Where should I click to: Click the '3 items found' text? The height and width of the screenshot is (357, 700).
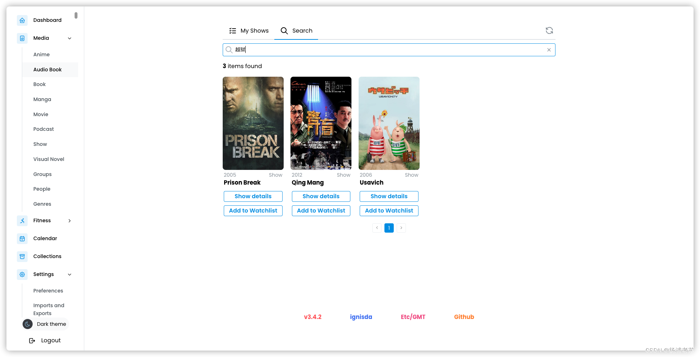click(x=242, y=66)
